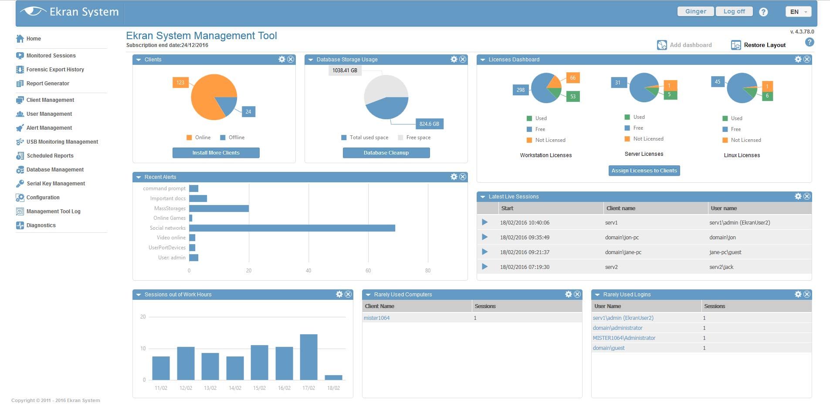830x406 pixels.
Task: Open Recent Alerts settings gear
Action: tap(454, 177)
